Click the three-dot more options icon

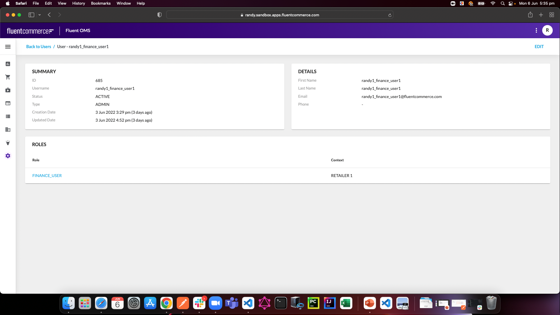536,30
